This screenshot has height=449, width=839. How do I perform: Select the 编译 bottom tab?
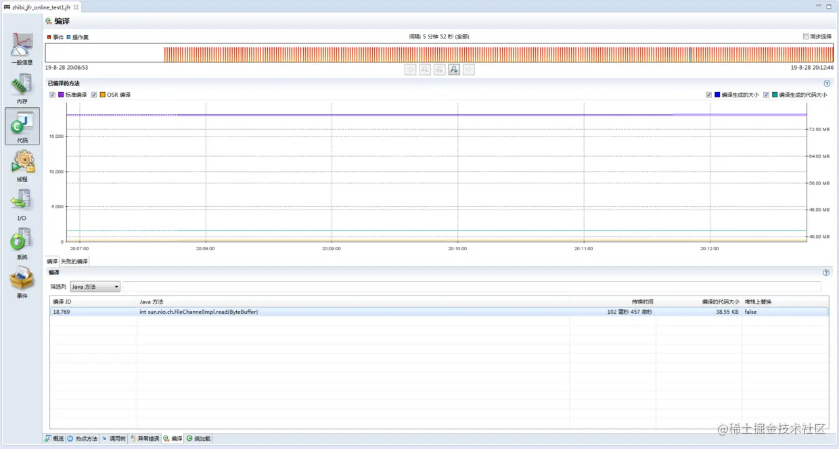point(173,439)
